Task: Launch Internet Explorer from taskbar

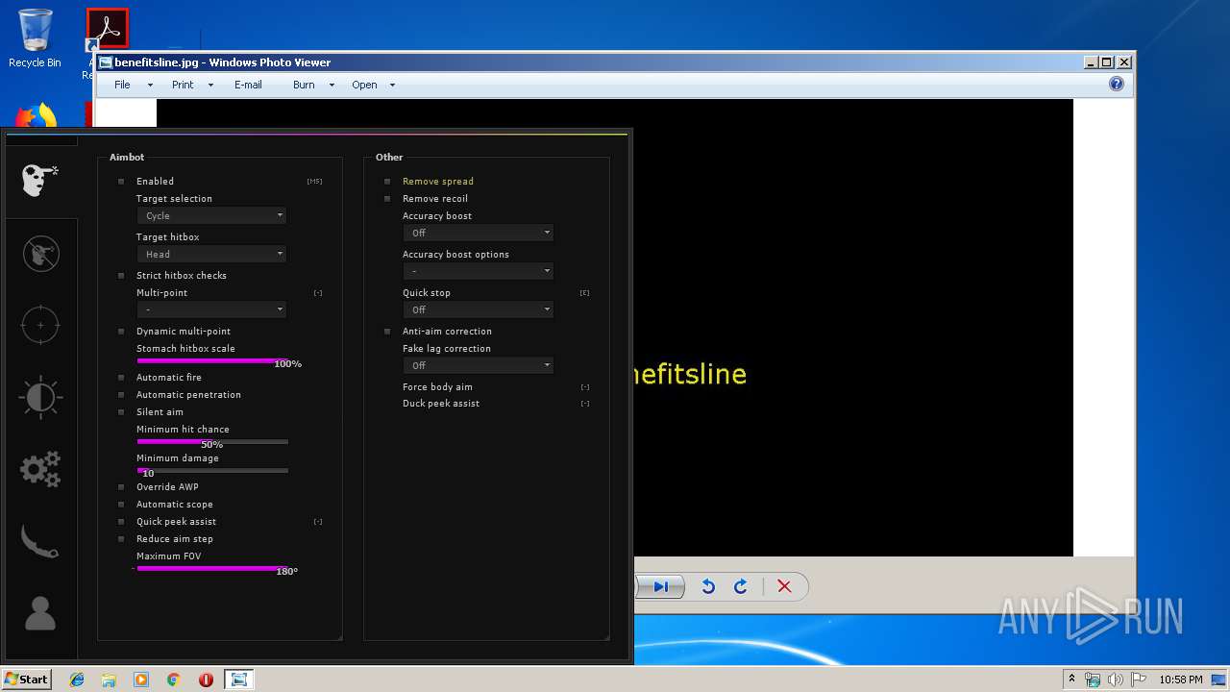Action: coord(77,680)
